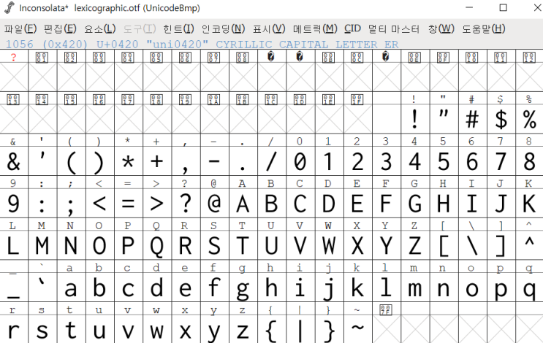The image size is (543, 343).
Task: Select the capital S glyph cell
Action: coord(215,246)
